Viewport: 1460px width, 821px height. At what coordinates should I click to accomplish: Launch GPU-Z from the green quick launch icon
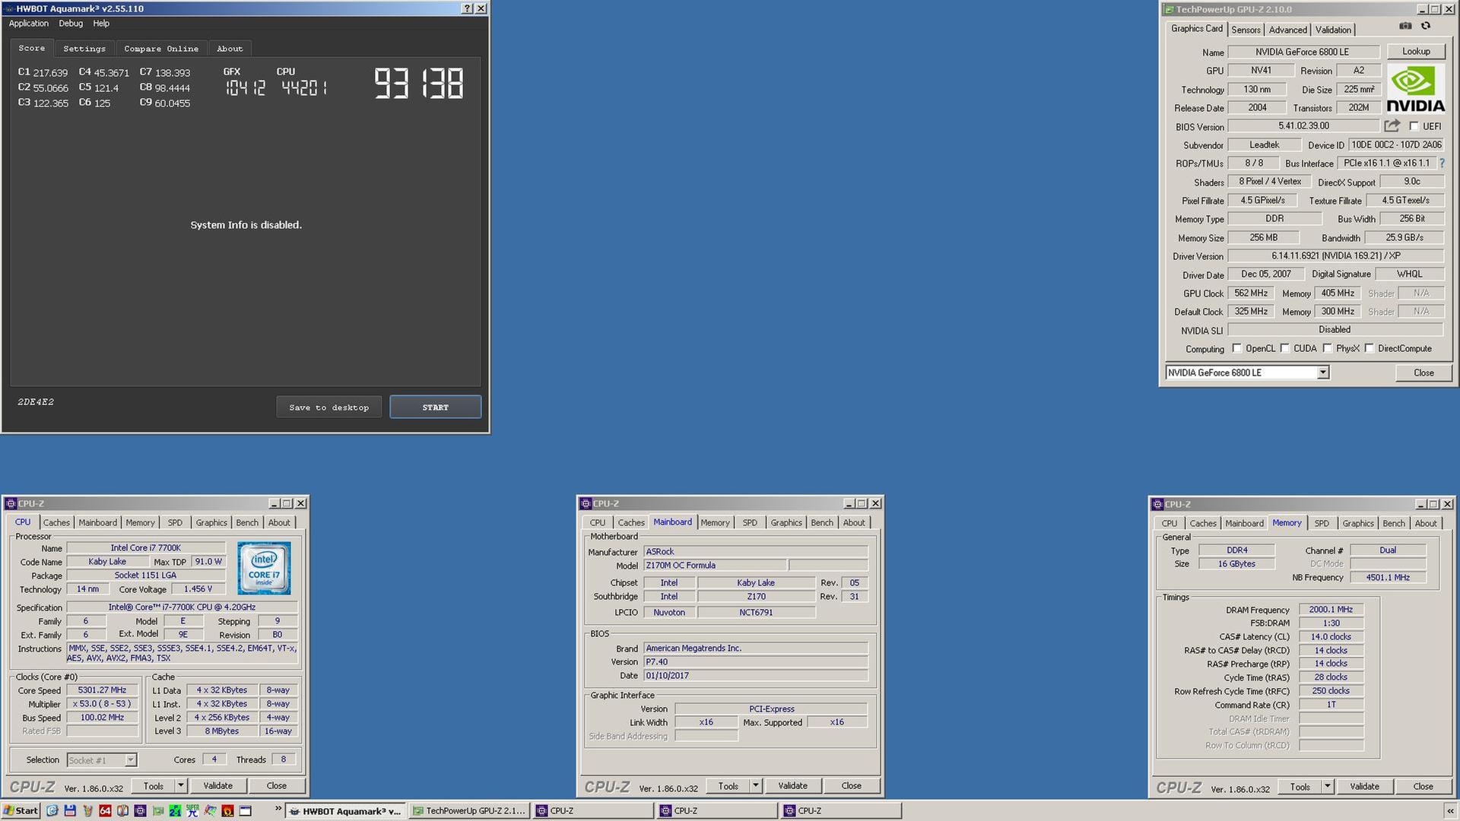pos(158,810)
